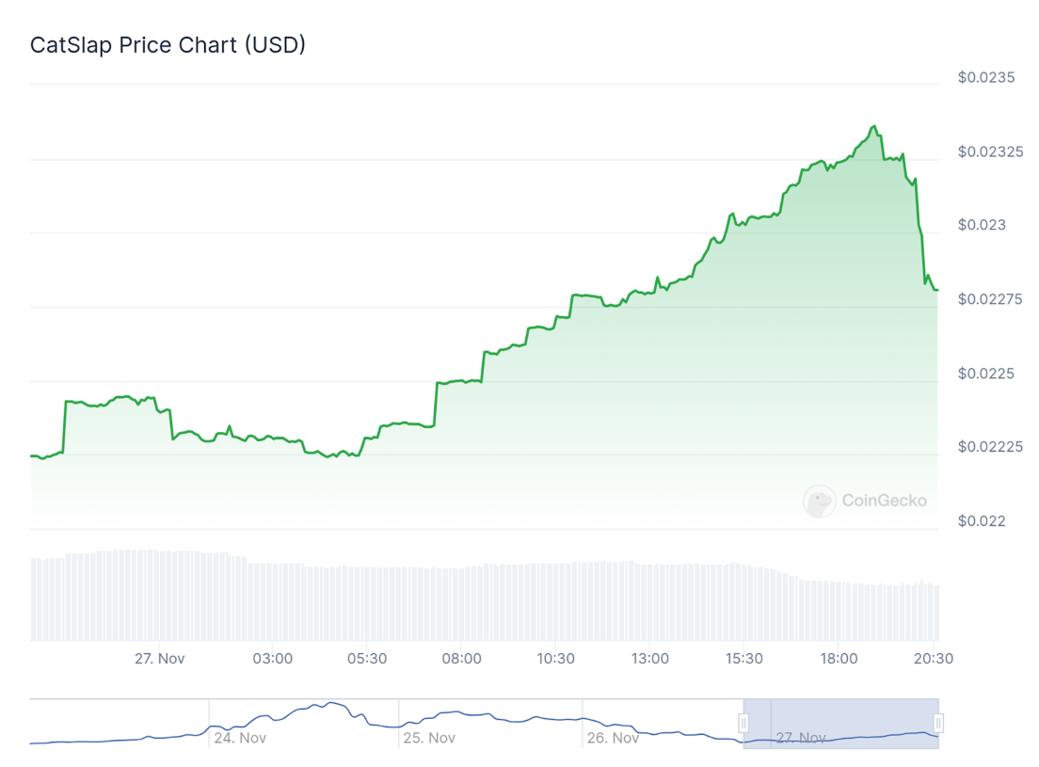This screenshot has height=767, width=1039.
Task: Select the 24. Nov marker in navigator
Action: [x=239, y=738]
